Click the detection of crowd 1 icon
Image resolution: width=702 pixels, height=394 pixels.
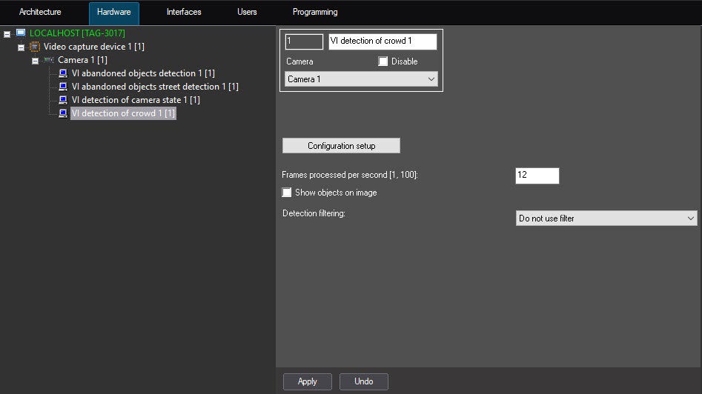pos(63,113)
